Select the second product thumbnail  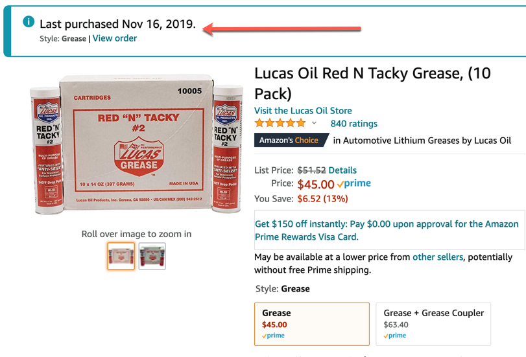pos(152,256)
